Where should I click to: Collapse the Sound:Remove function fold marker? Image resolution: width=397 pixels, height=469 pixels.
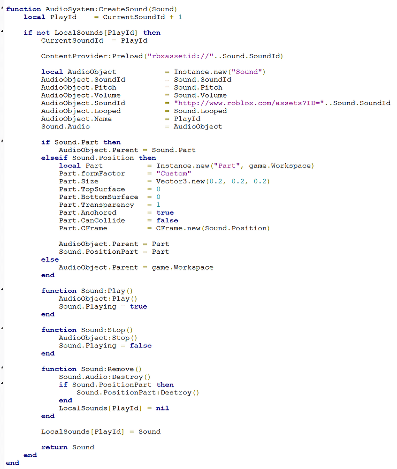pos(2,368)
